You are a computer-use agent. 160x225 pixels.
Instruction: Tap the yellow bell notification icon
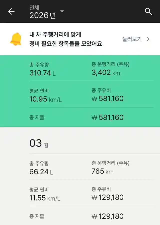[x=16, y=38]
